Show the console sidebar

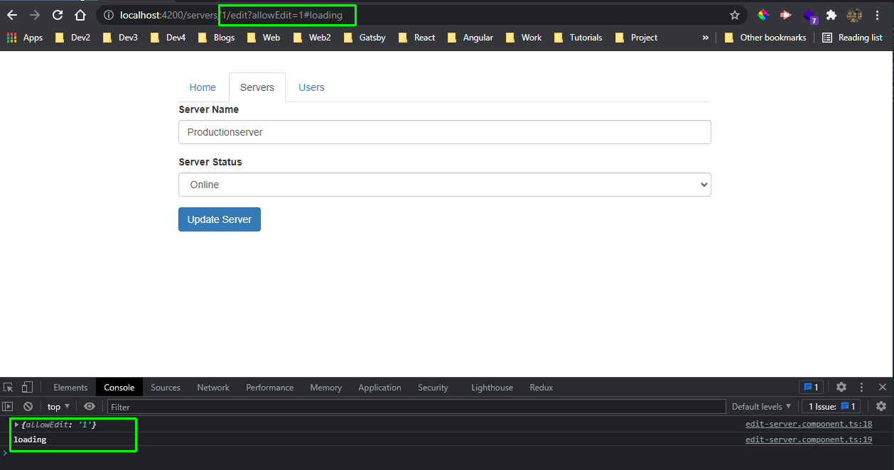tap(8, 407)
